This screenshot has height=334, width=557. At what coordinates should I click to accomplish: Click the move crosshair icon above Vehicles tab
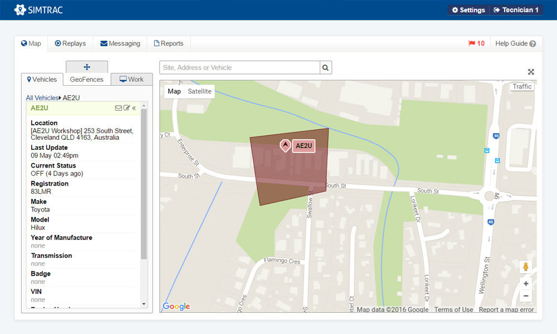(87, 66)
